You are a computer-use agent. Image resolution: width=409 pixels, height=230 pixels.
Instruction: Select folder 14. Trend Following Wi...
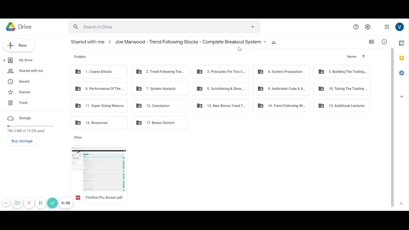(x=281, y=106)
